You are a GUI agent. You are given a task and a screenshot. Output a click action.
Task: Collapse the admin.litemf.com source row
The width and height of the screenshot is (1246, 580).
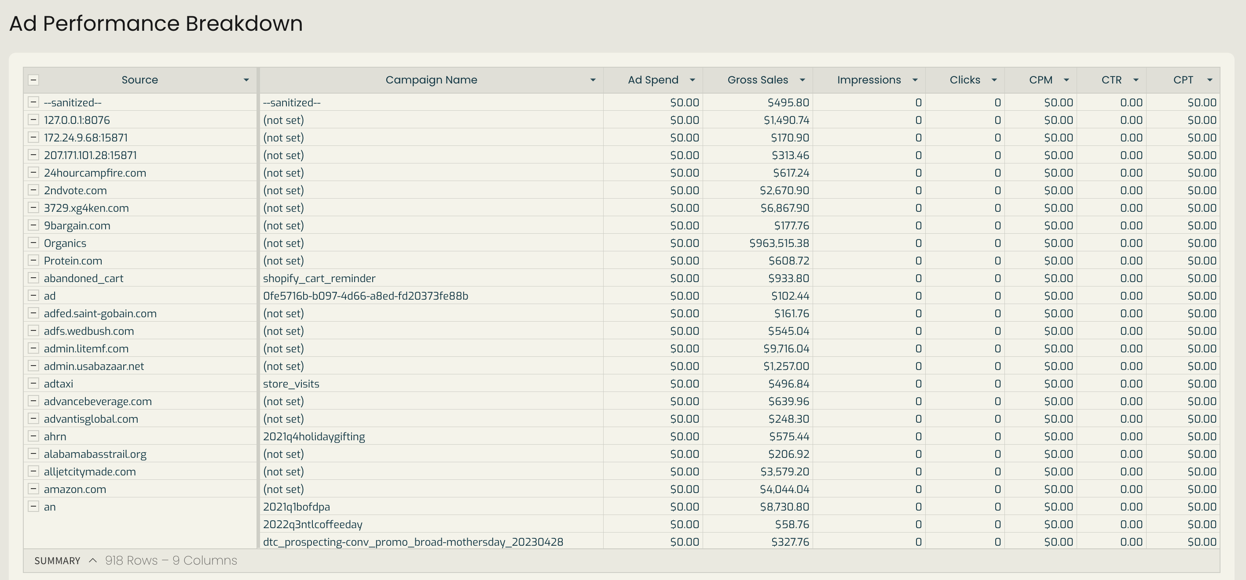click(x=33, y=348)
